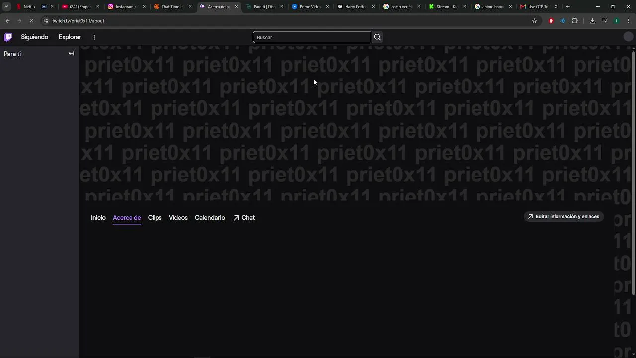This screenshot has width=636, height=358.
Task: Open the Twitch user avatar menu
Action: coord(628,37)
